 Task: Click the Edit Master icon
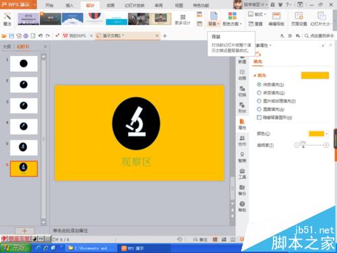[x=276, y=16]
